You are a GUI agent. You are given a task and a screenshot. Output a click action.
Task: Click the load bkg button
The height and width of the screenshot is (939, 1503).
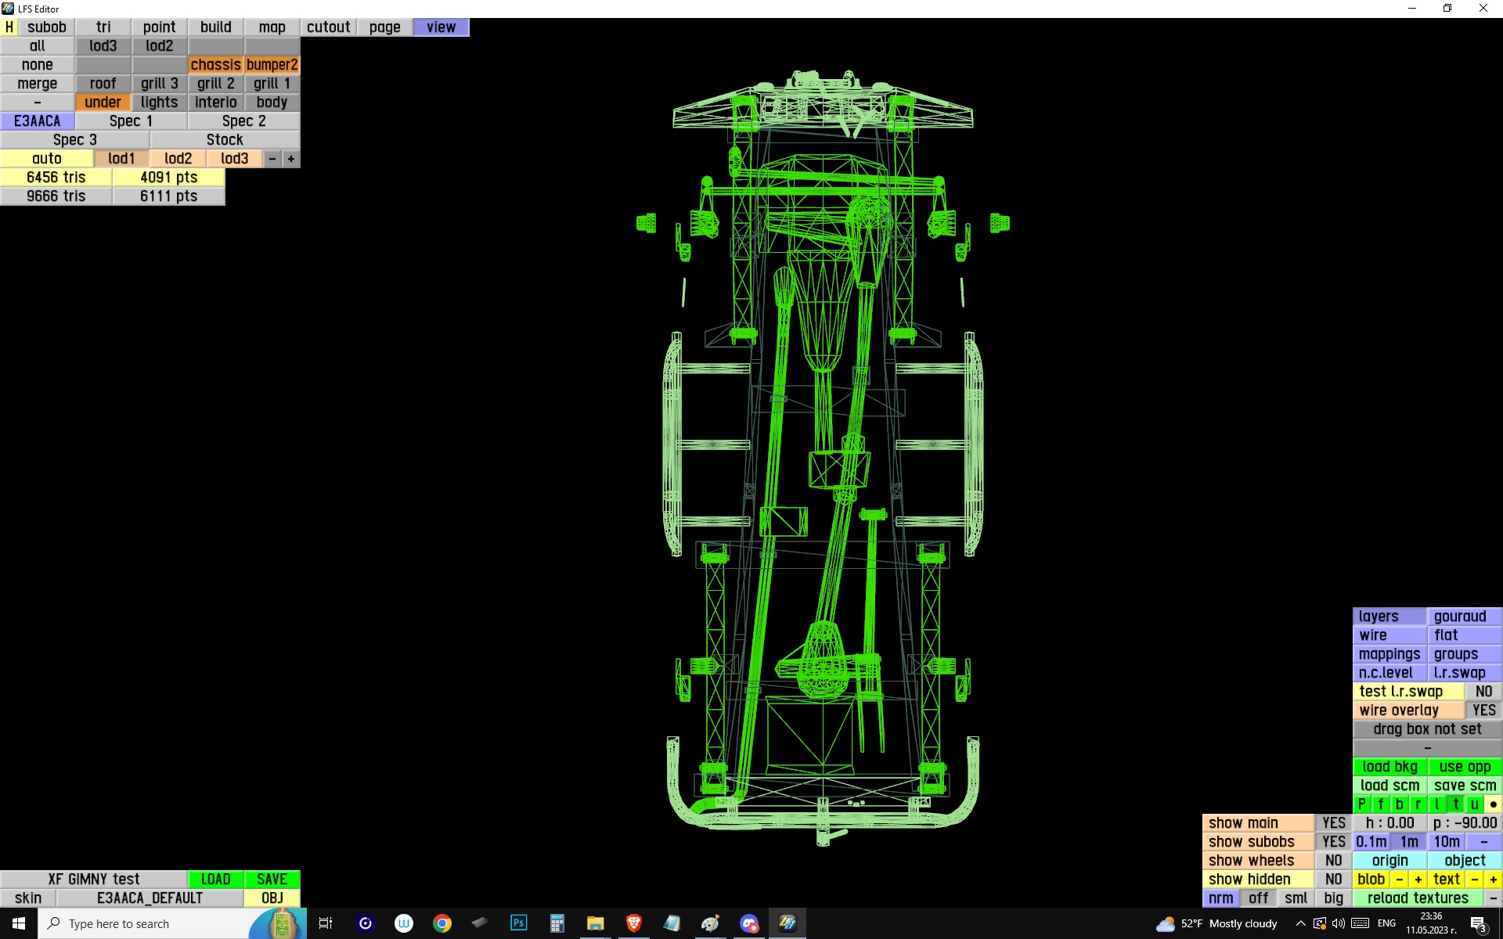[1389, 767]
